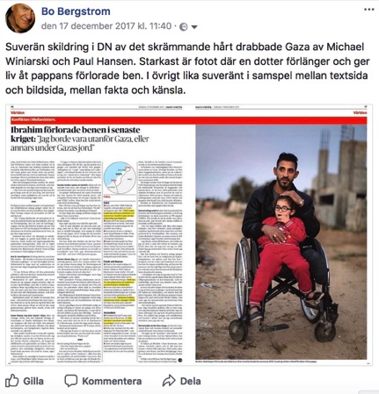The image size is (379, 394).
Task: Open the three-dots post options menu
Action: click(x=369, y=10)
